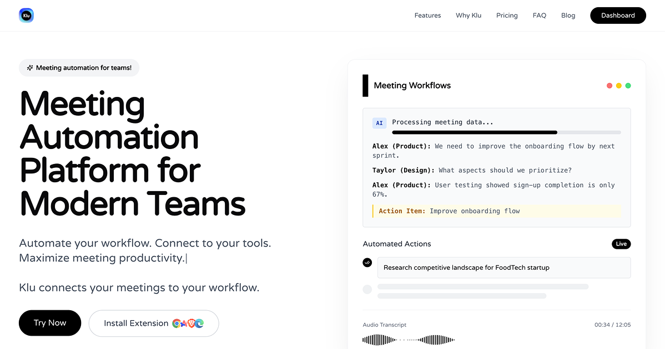
Task: Click the Brave browser icon on Install Extension
Action: point(192,323)
